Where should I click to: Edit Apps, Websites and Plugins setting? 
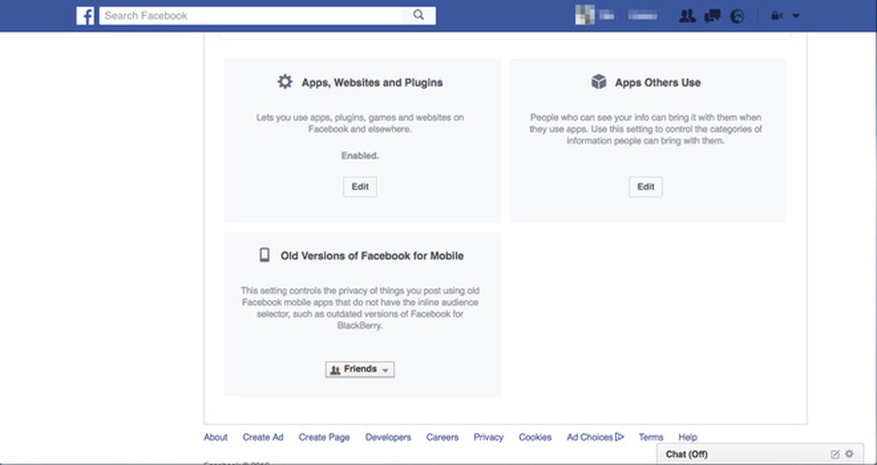click(360, 187)
